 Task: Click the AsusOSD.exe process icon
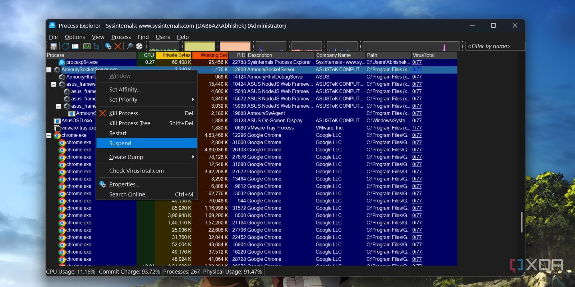click(x=57, y=121)
